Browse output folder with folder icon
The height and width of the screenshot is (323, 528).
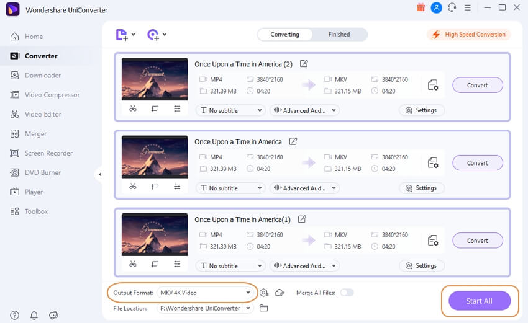point(263,308)
